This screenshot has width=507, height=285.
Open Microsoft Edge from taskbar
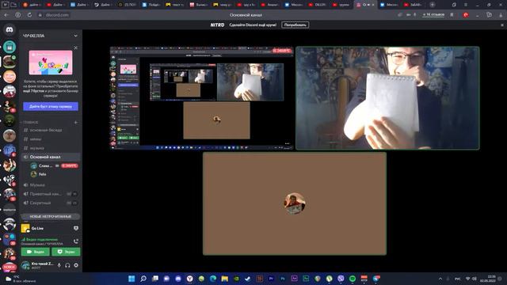pyautogui.click(x=213, y=279)
